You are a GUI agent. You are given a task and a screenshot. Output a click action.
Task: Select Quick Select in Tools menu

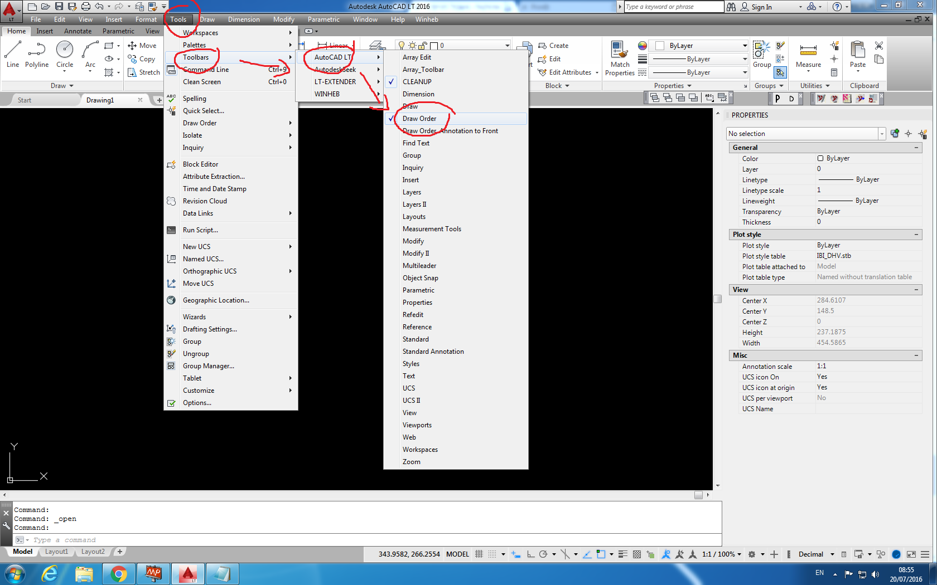[x=231, y=111]
